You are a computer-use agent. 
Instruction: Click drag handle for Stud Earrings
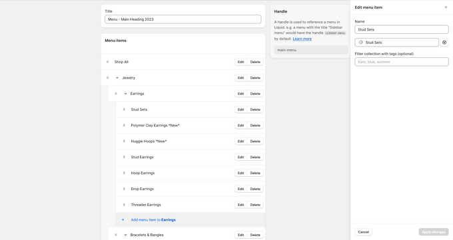coord(124,157)
